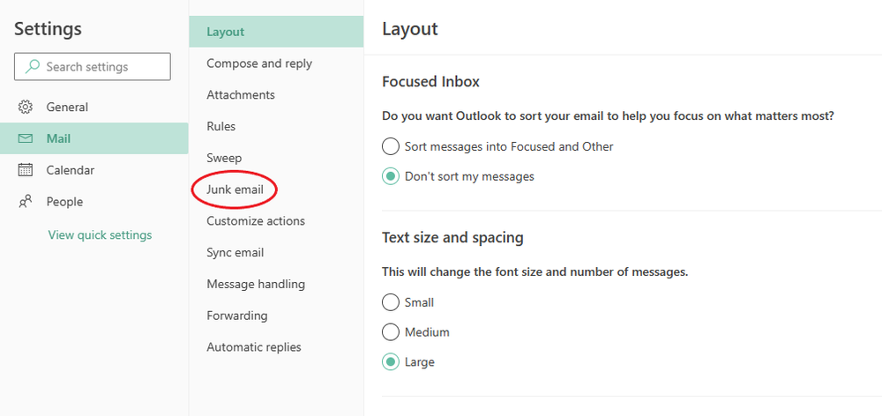Click the General gear icon
This screenshot has width=882, height=416.
tap(26, 107)
